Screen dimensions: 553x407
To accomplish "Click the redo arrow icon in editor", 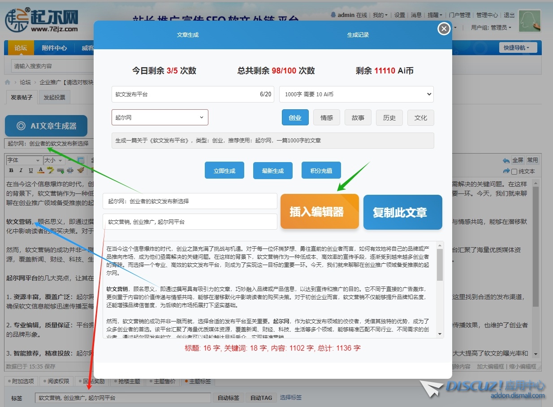I will [x=506, y=171].
